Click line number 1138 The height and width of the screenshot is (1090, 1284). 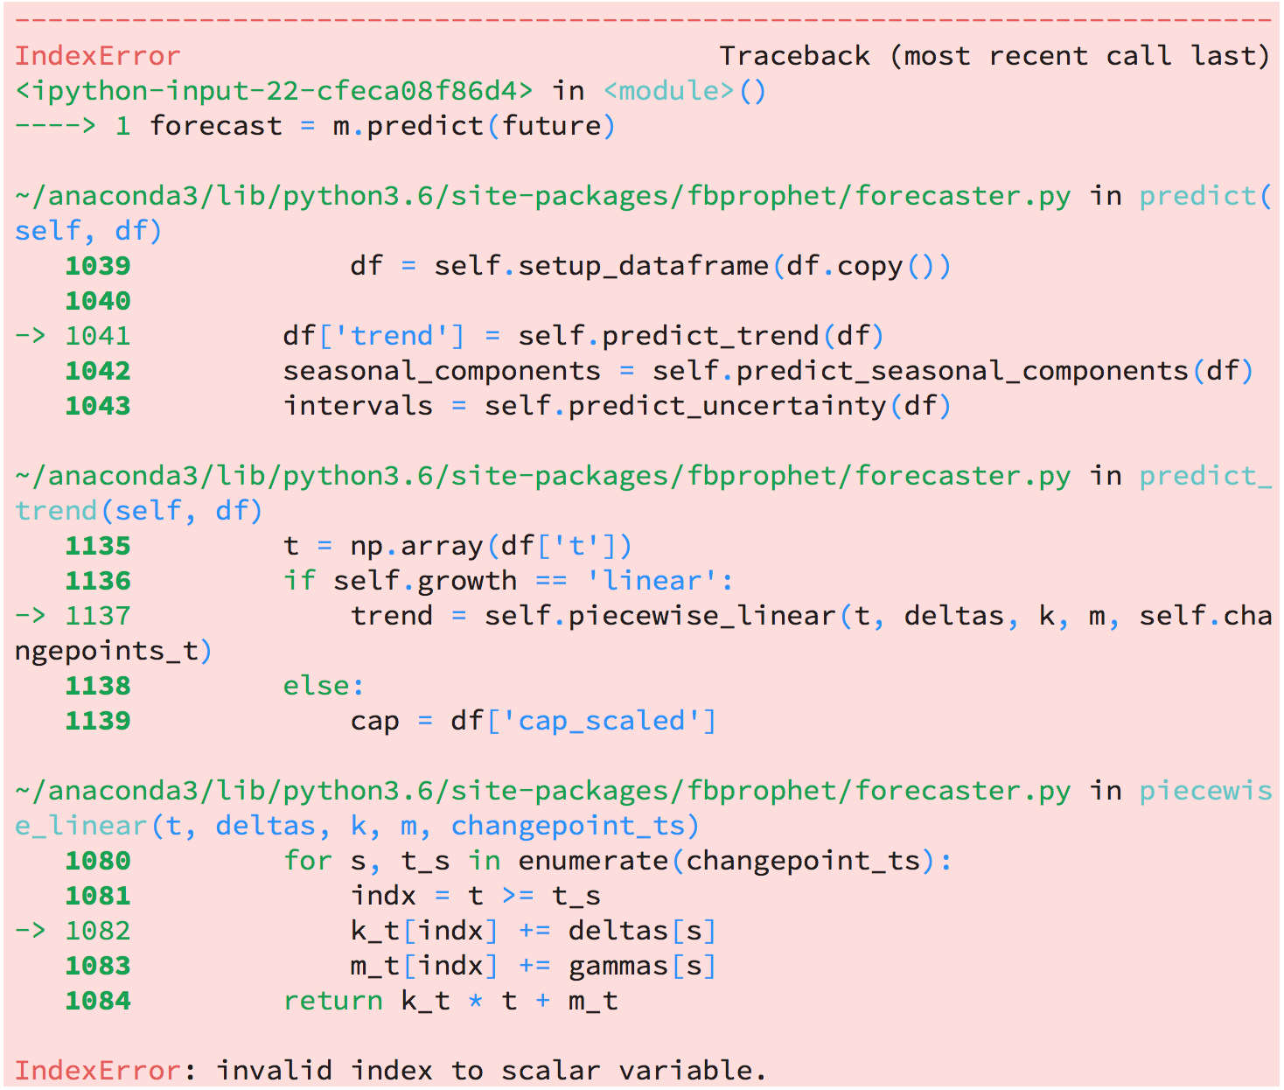pos(98,686)
